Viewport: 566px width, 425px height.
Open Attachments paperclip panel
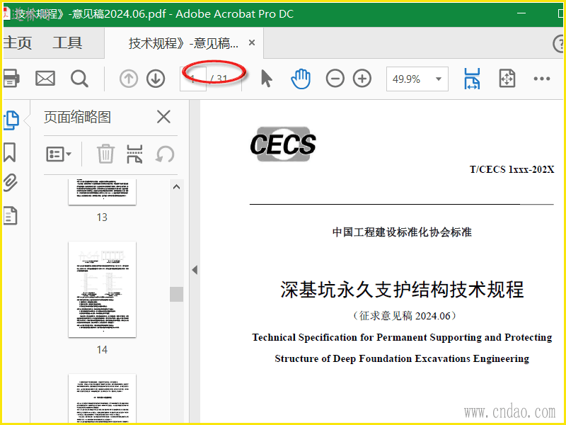(x=11, y=183)
